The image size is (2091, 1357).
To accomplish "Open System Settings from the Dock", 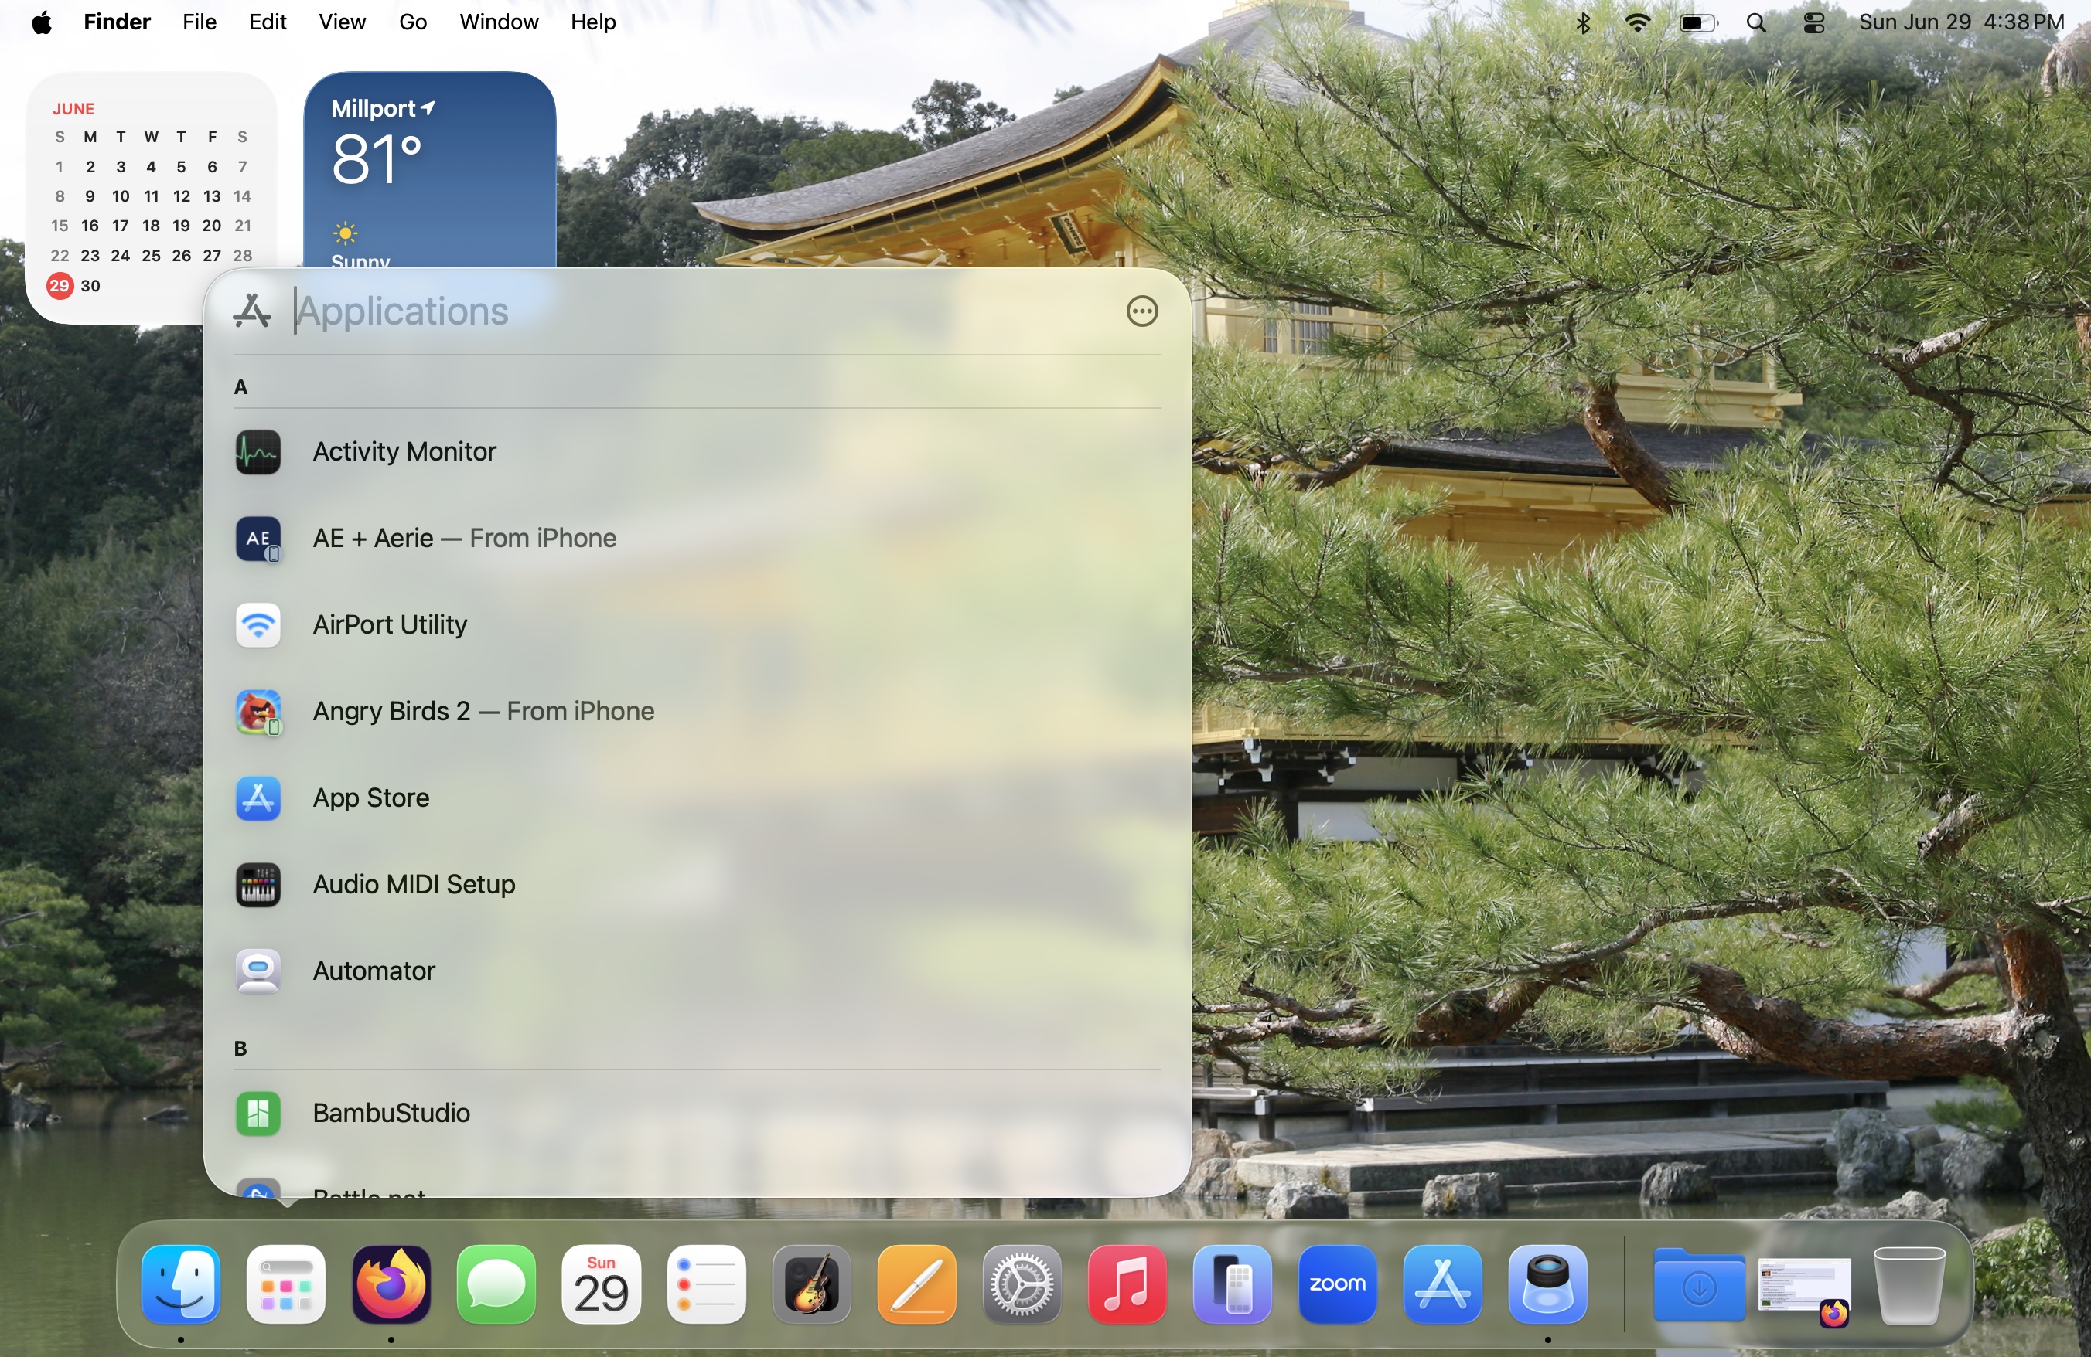I will pyautogui.click(x=1022, y=1284).
